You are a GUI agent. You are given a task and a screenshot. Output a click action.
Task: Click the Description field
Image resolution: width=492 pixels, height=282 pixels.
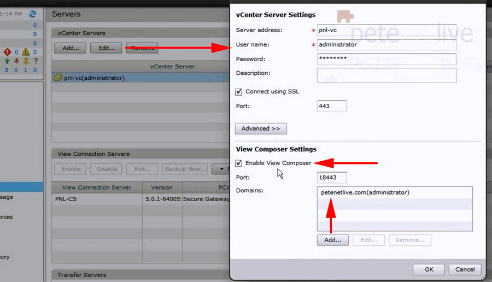[386, 75]
